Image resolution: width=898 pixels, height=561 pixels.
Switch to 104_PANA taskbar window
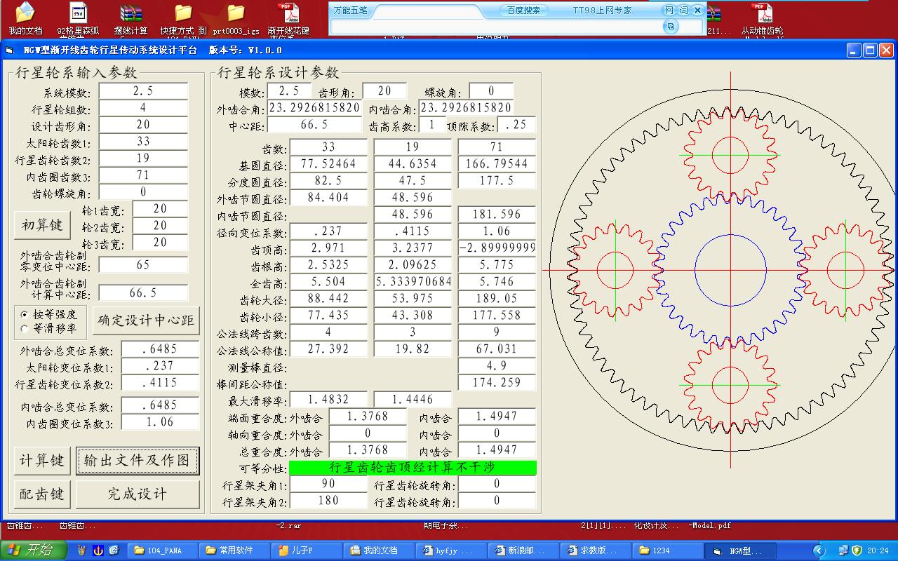164,550
